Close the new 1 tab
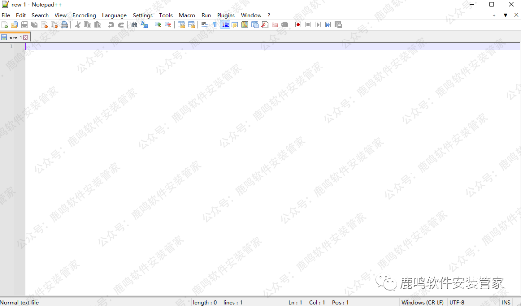This screenshot has height=306, width=521. [26, 37]
